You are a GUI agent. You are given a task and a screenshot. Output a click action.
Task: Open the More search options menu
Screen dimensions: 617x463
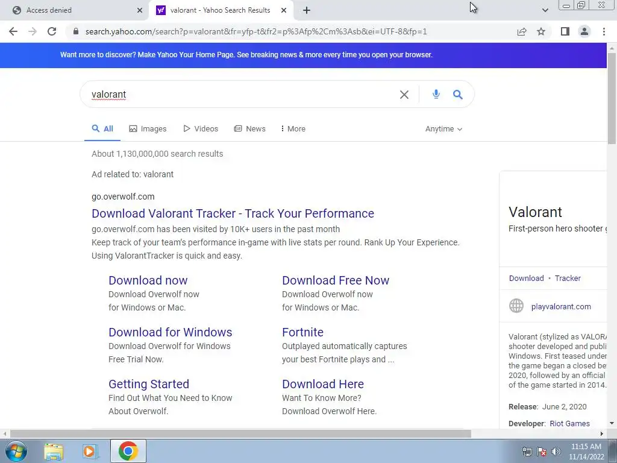pos(293,129)
